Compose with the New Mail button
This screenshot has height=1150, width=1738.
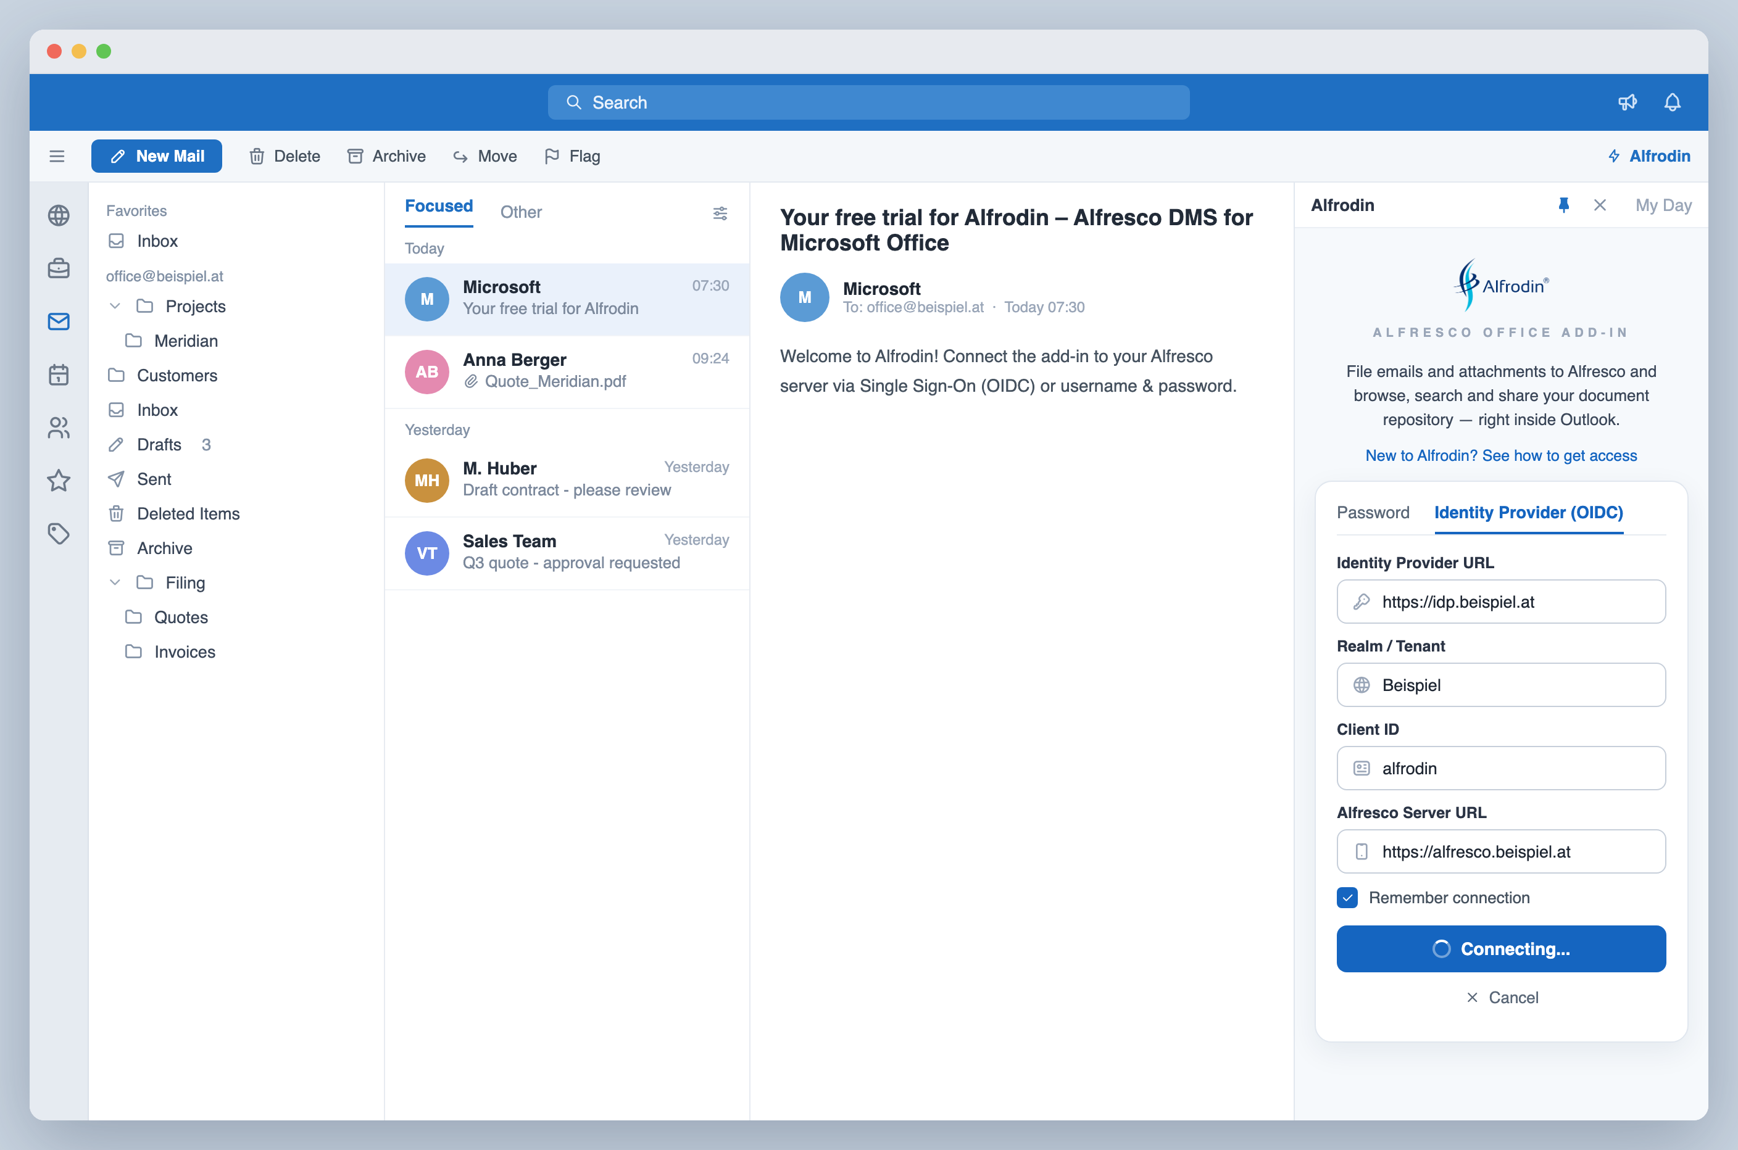[x=156, y=156]
